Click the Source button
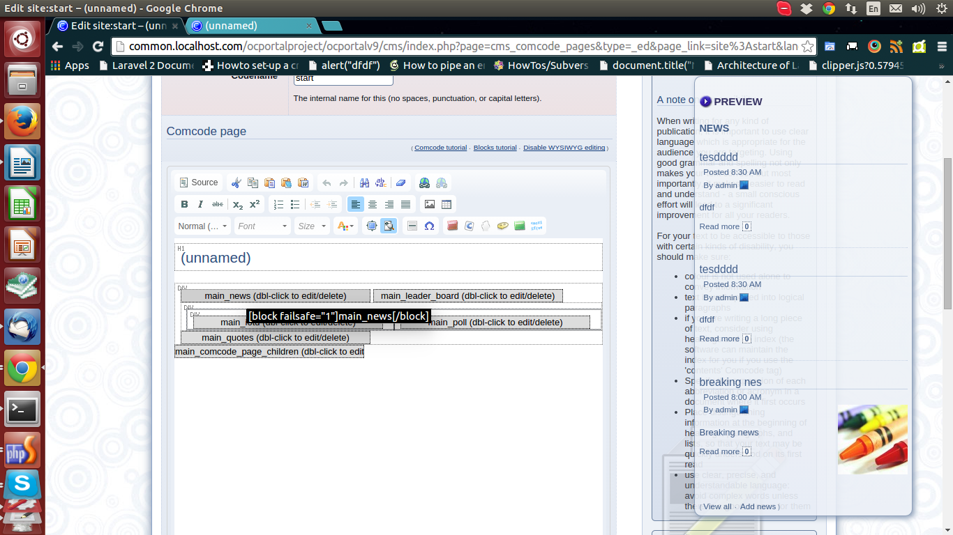953x535 pixels. pos(198,183)
